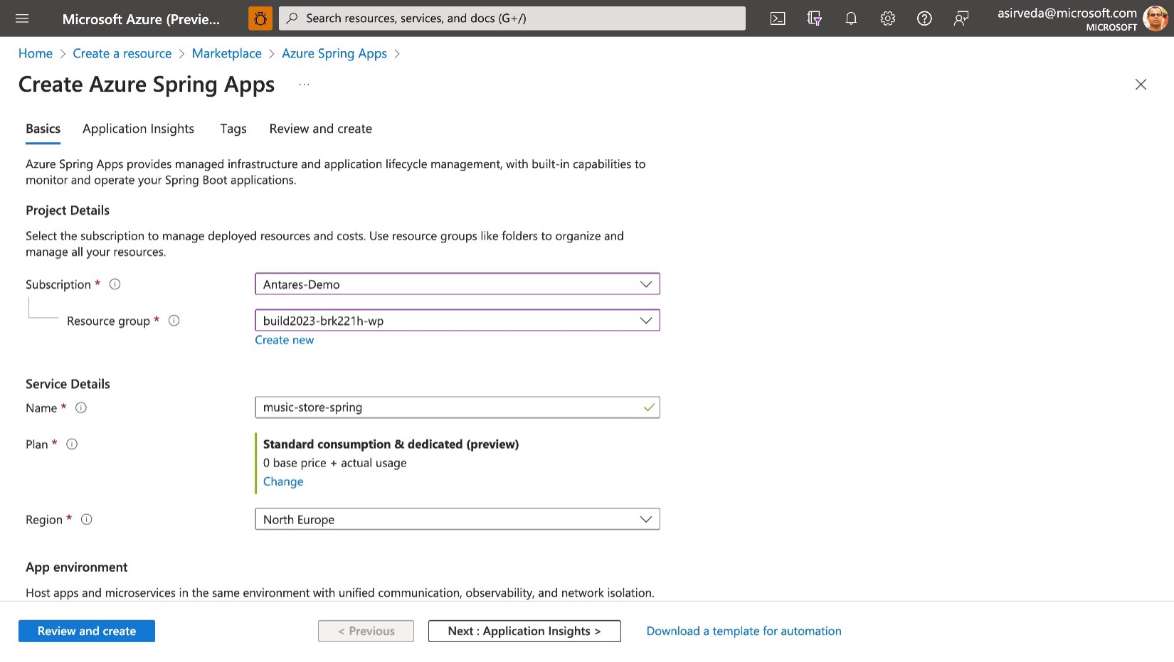This screenshot has width=1174, height=662.
Task: Show info tooltip next to Subscription
Action: (115, 284)
